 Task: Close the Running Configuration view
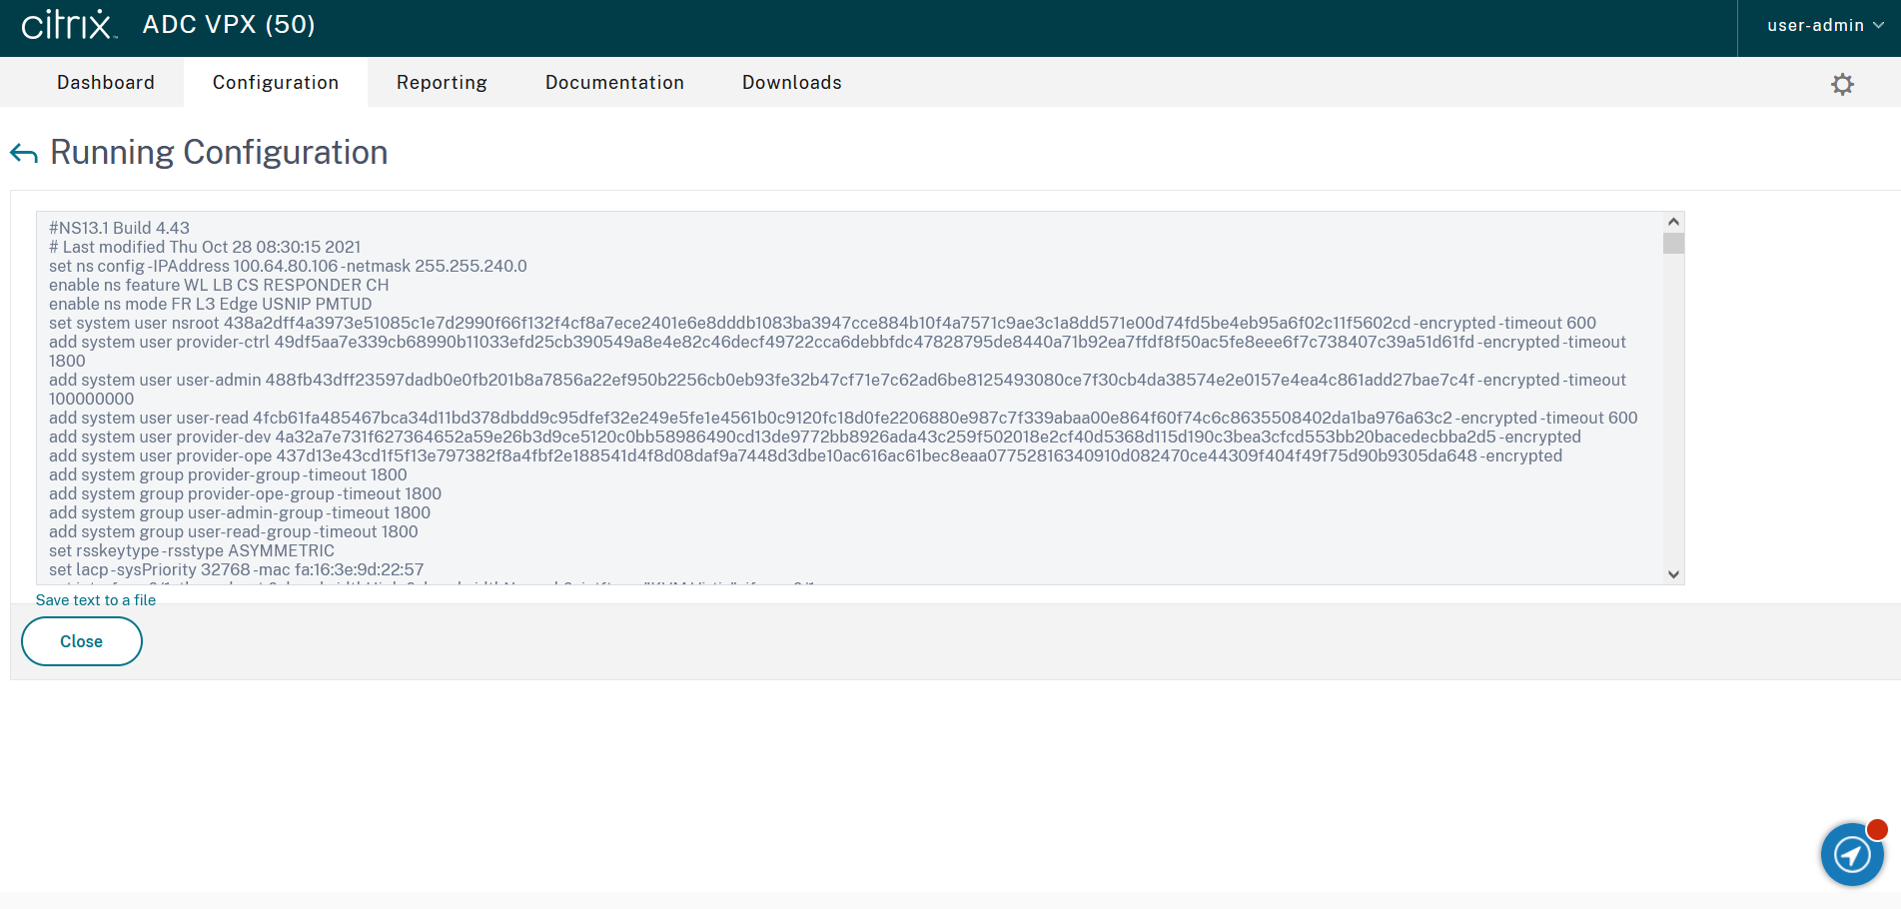click(82, 641)
